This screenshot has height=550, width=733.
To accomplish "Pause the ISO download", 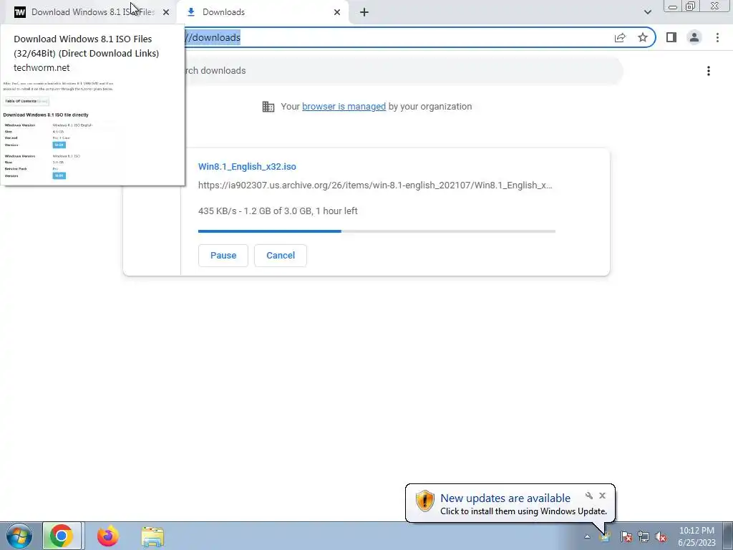I will (223, 256).
